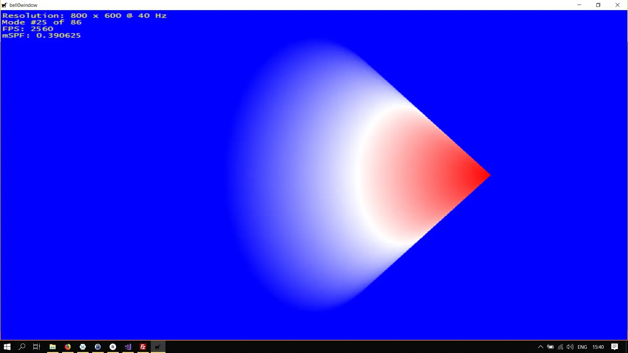Minimize the bell0window window
This screenshot has width=628, height=353.
coord(579,5)
